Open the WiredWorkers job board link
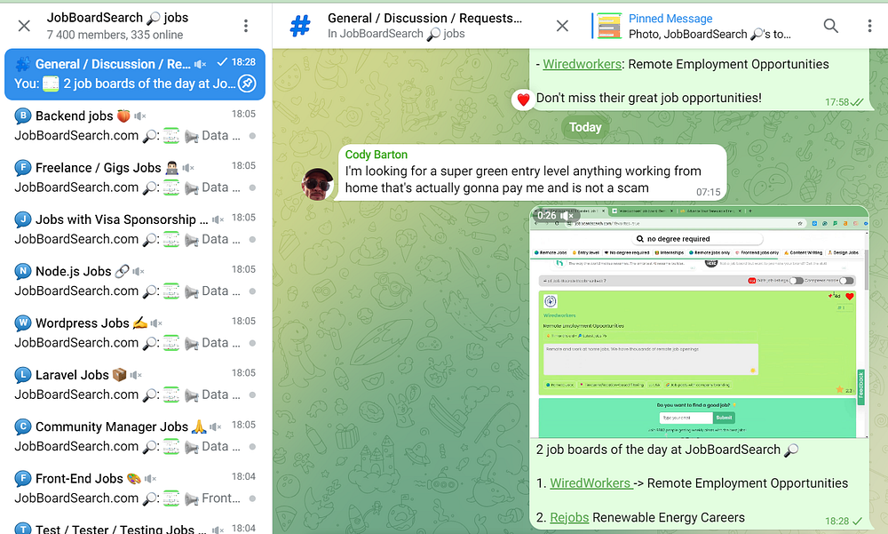This screenshot has width=888, height=534. click(x=591, y=483)
